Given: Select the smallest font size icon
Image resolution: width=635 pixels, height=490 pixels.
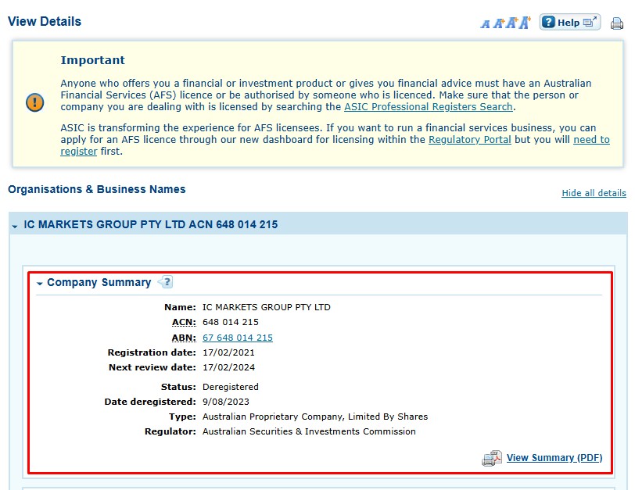Looking at the screenshot, I should click(485, 24).
